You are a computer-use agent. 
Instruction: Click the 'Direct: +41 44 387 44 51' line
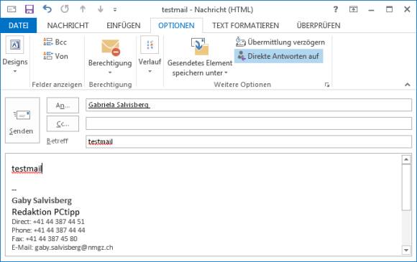(x=48, y=221)
